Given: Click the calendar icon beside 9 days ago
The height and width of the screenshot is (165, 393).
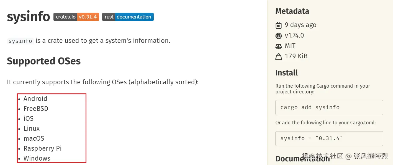Looking at the screenshot, I should tap(279, 25).
